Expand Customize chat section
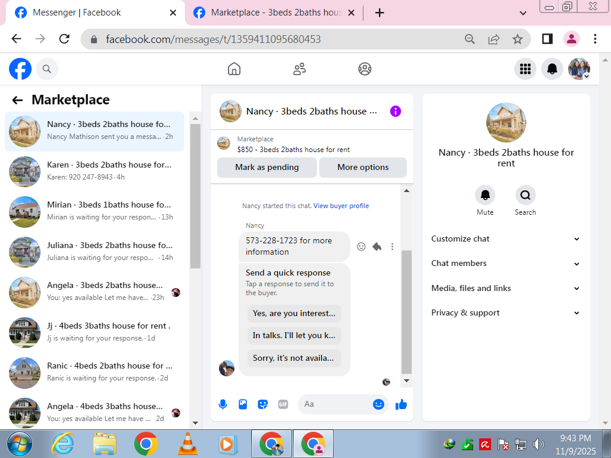The image size is (611, 458). coord(506,239)
